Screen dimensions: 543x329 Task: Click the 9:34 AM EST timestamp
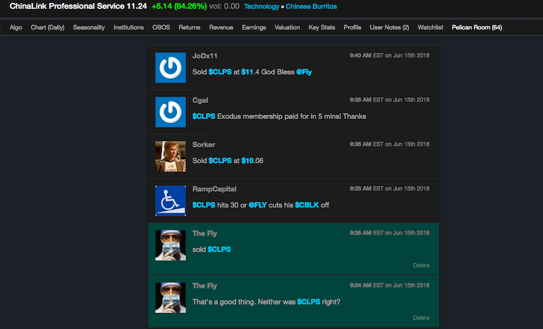pos(389,285)
